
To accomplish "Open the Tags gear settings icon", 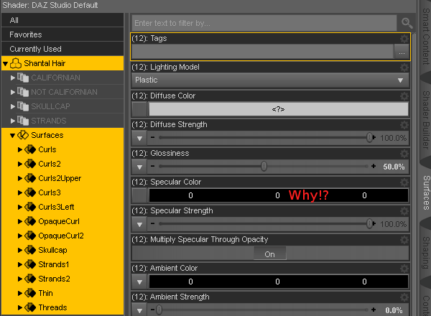I will pyautogui.click(x=404, y=39).
